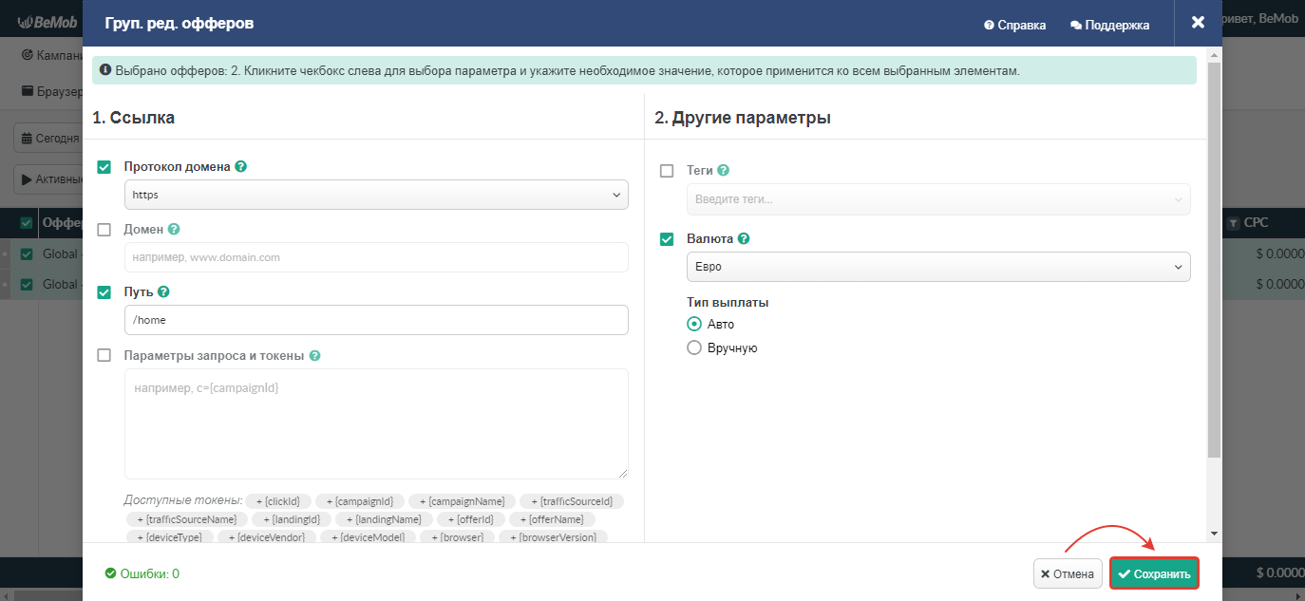Screen dimensions: 1305x601
Task: Click the domain input field
Action: click(376, 257)
